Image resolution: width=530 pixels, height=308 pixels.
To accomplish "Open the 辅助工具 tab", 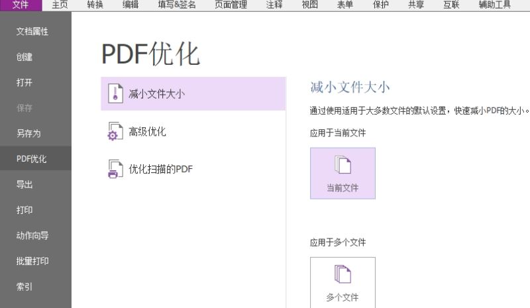I will tap(494, 5).
